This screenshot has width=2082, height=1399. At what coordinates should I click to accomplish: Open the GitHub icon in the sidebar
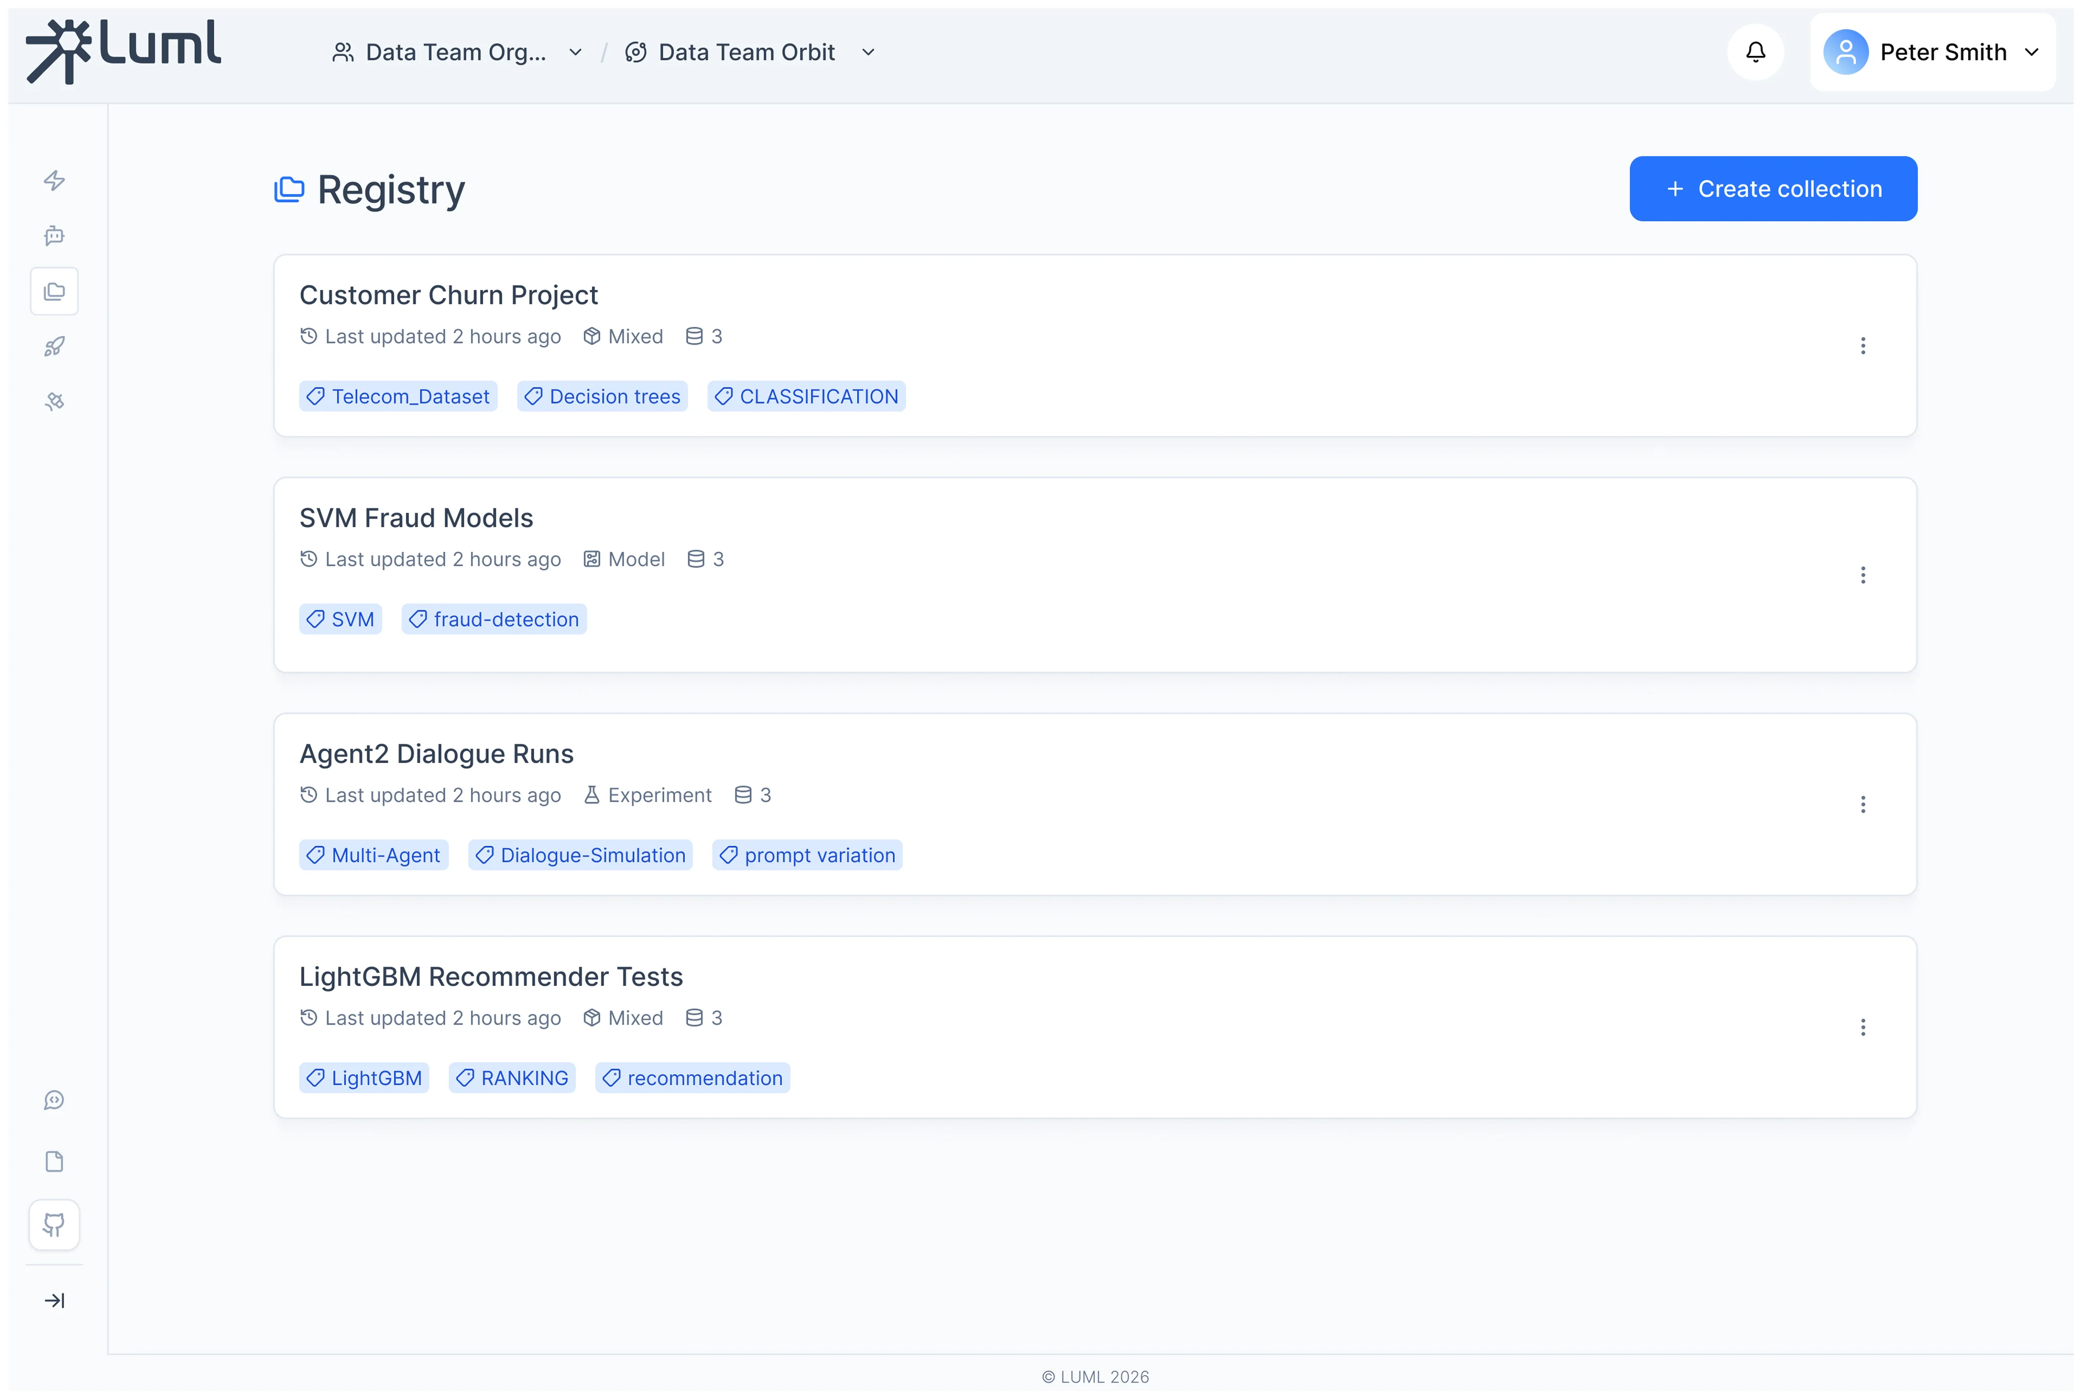pos(54,1224)
